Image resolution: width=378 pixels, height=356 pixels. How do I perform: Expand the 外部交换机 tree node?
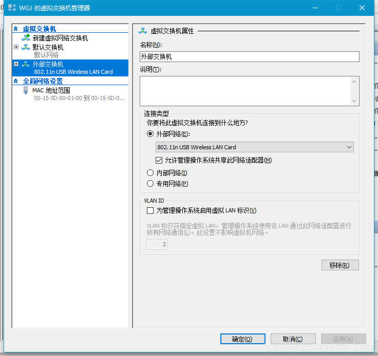click(16, 64)
